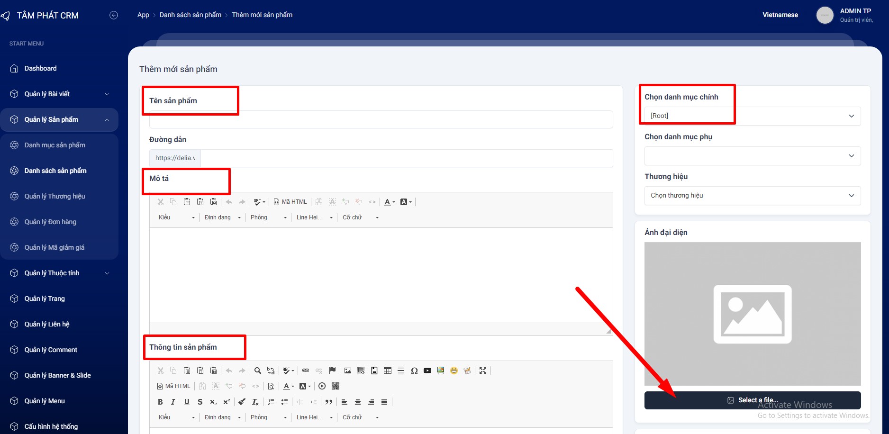Viewport: 889px width, 434px height.
Task: Insert a table using the table icon
Action: pos(388,371)
